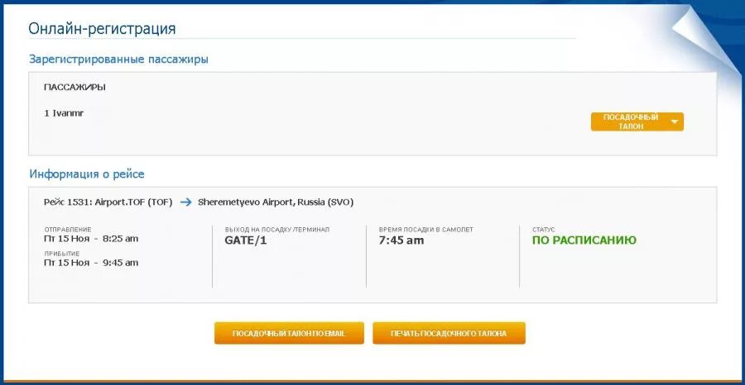745x385 pixels.
Task: Click the По расписанию status text
Action: (x=584, y=240)
